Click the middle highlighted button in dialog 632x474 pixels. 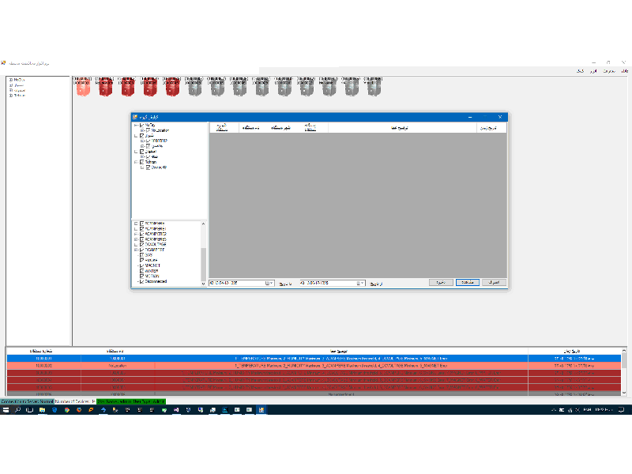pos(466,282)
